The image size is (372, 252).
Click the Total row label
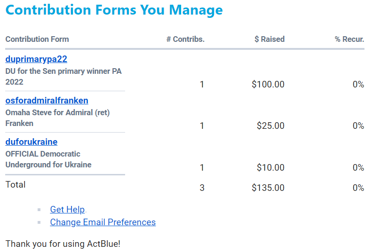coord(16,185)
